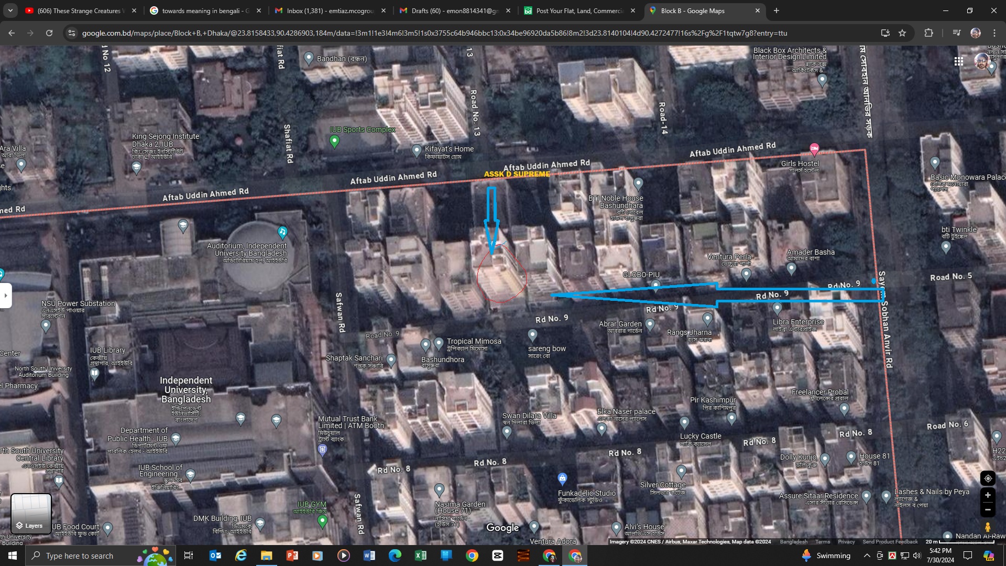Switch to towards meaning in bengali tab
1006x566 pixels.
(205, 10)
